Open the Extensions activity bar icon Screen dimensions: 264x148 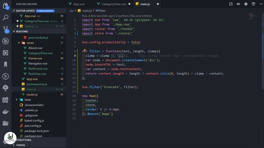[5, 53]
